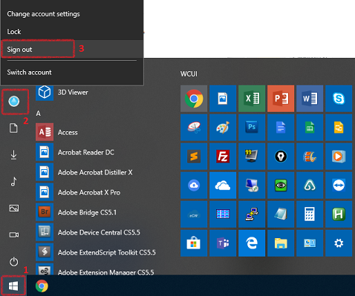The width and height of the screenshot is (355, 296).
Task: Open Music from the Start sidebar
Action: coord(13,181)
